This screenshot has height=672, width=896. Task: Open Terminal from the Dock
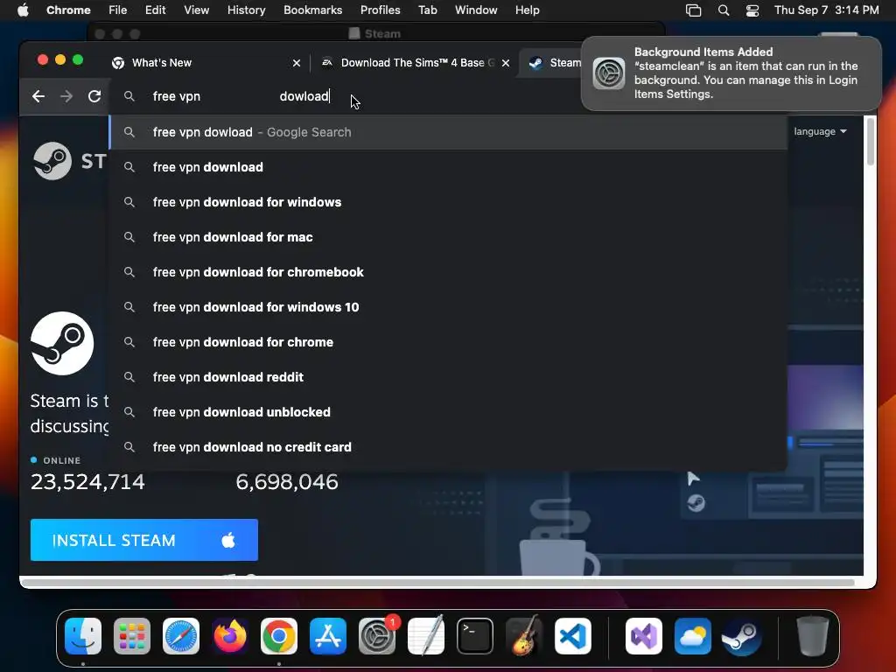tap(475, 636)
